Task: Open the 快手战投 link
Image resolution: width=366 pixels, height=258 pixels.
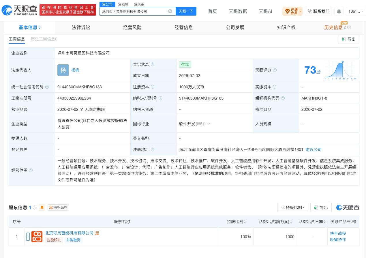Action: 338,233
